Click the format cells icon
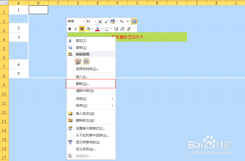 [70, 128]
